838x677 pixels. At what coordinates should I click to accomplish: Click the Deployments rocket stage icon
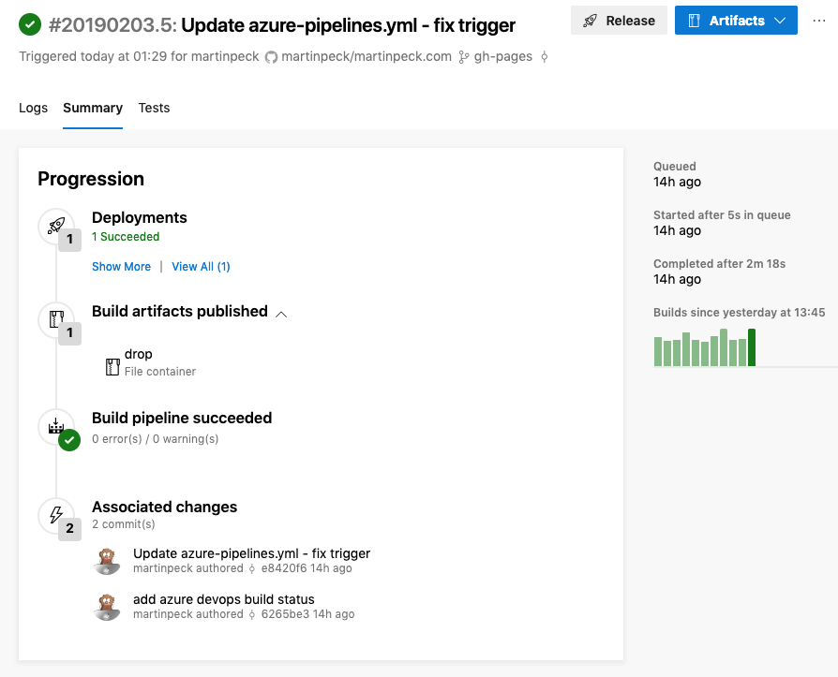pyautogui.click(x=56, y=226)
